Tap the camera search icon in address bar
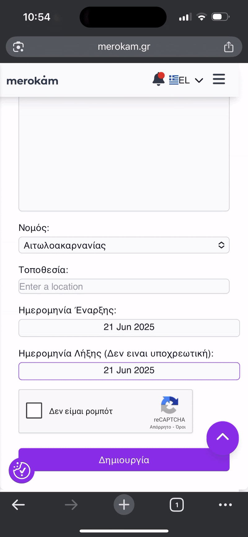Screen dimensions: 248x537 (x=19, y=46)
